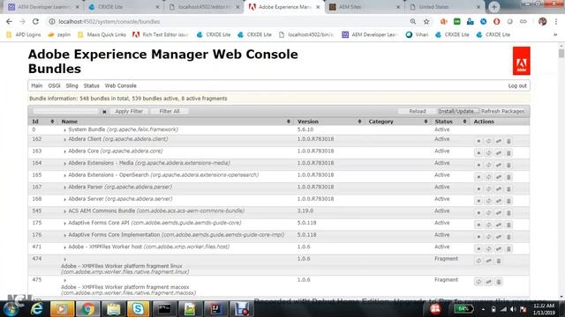Open a new browser tab
The width and height of the screenshot is (565, 317).
[494, 7]
